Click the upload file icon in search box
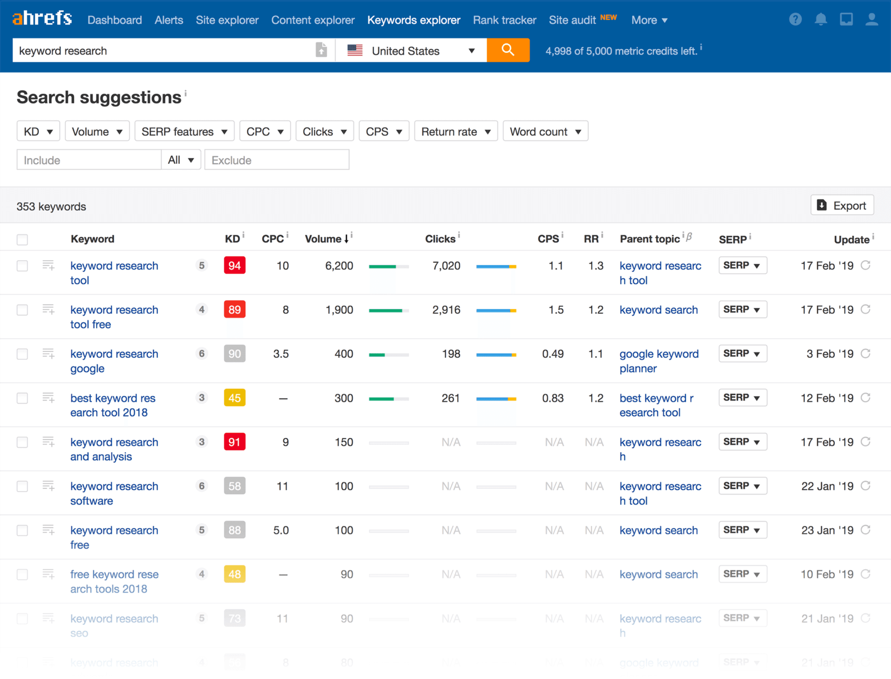The image size is (891, 679). pos(321,50)
